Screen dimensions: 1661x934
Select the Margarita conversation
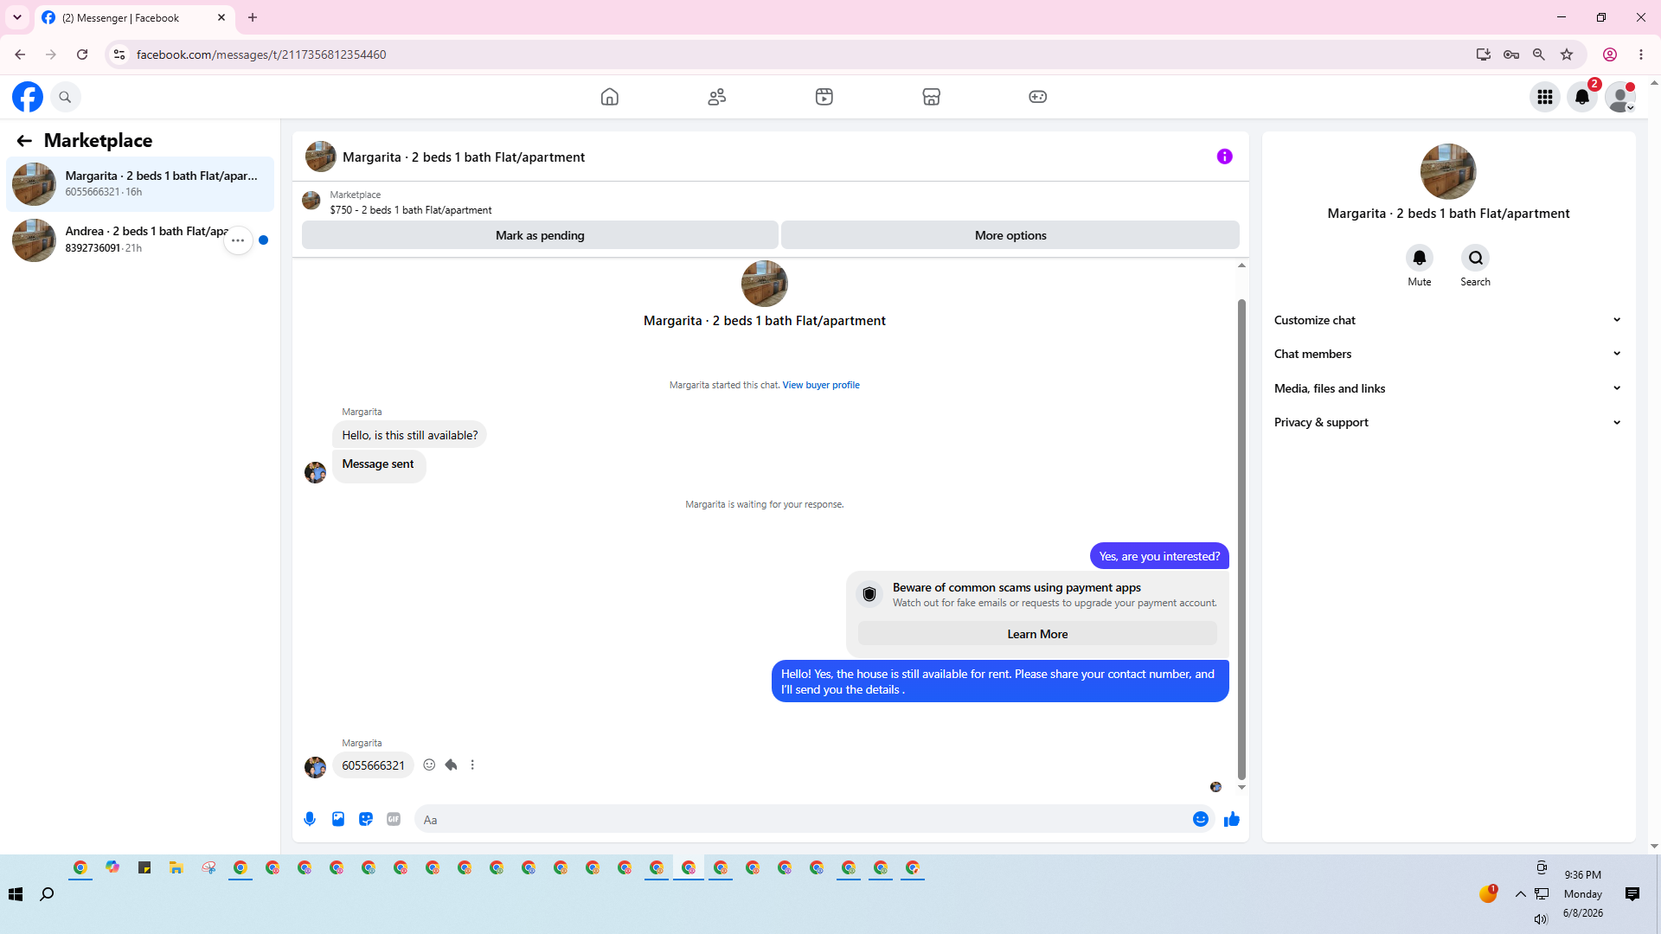pyautogui.click(x=140, y=184)
